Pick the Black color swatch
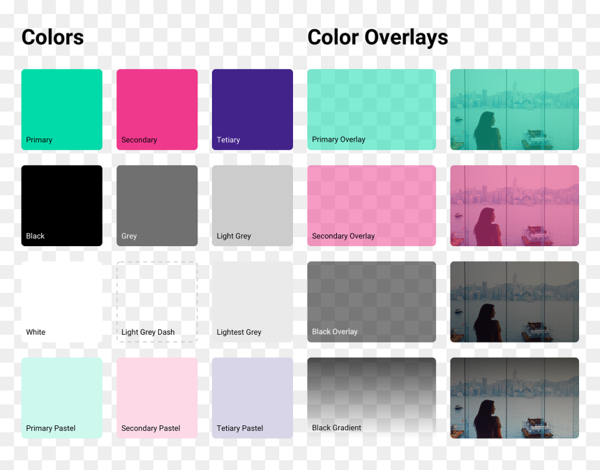Image resolution: width=600 pixels, height=470 pixels. [61, 205]
